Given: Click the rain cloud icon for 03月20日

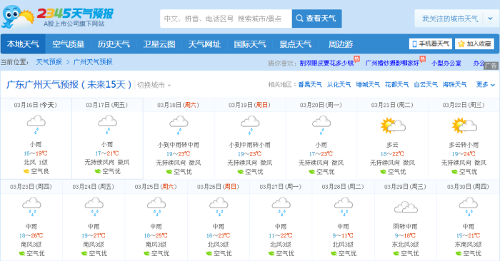Looking at the screenshot, I should [x=321, y=126].
